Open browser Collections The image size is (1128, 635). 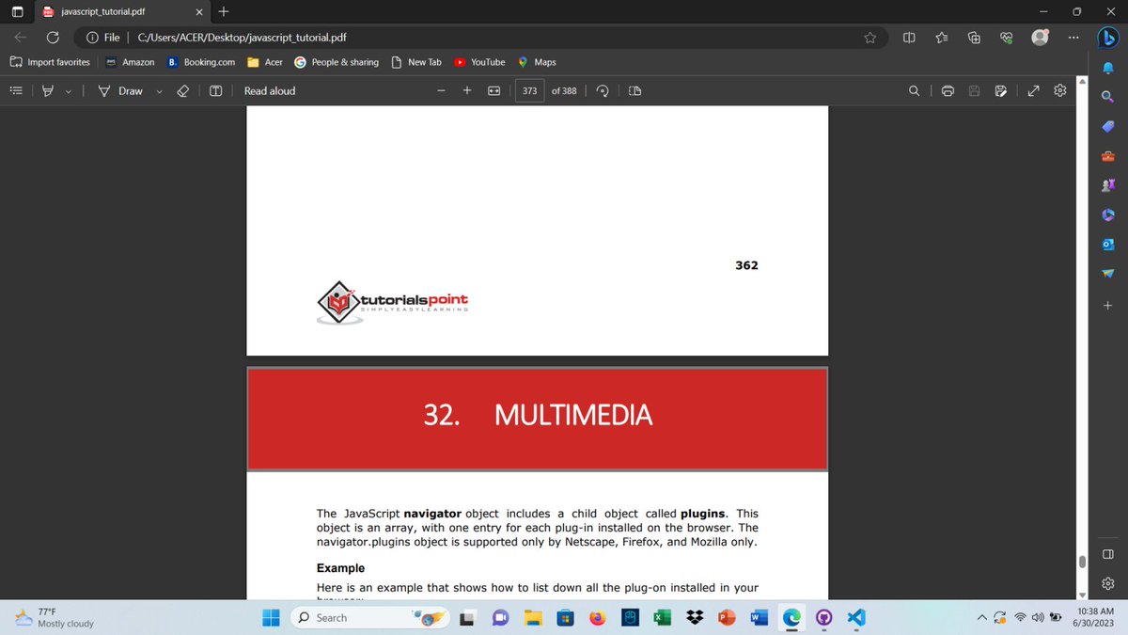click(975, 38)
